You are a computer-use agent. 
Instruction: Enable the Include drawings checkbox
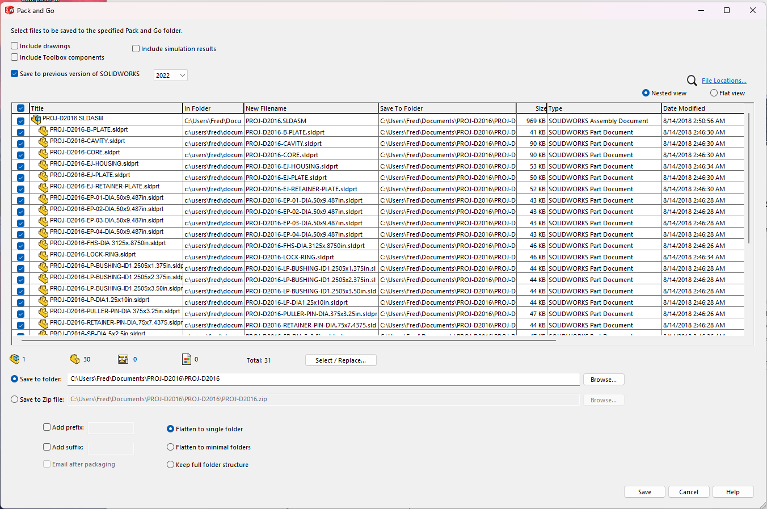click(x=15, y=46)
